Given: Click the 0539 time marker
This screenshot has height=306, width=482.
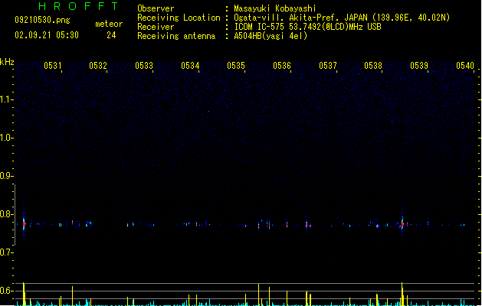Looking at the screenshot, I should (419, 66).
